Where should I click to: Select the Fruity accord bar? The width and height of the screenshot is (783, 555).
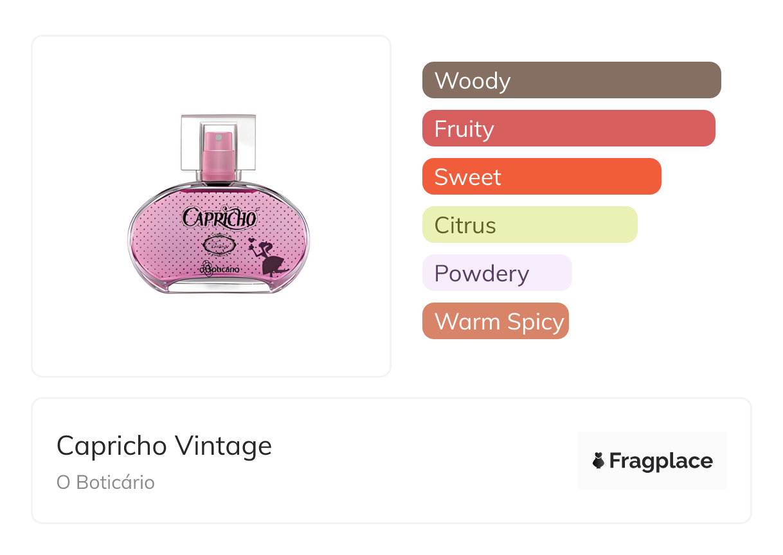pyautogui.click(x=568, y=128)
